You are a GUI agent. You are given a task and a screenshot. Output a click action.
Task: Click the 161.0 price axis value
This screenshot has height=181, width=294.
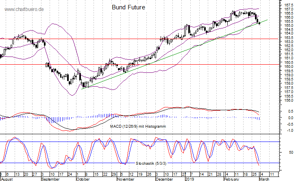tap(289, 58)
